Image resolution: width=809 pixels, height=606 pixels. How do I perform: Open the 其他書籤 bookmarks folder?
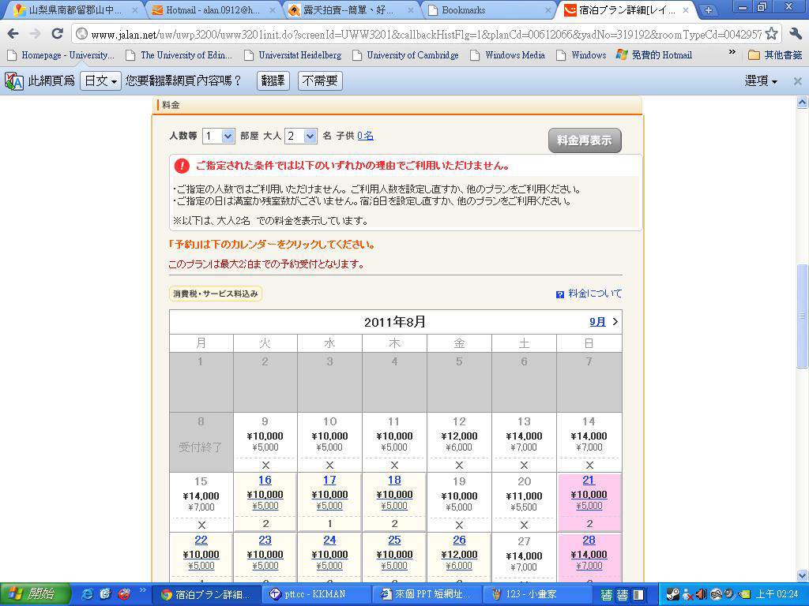coord(775,55)
